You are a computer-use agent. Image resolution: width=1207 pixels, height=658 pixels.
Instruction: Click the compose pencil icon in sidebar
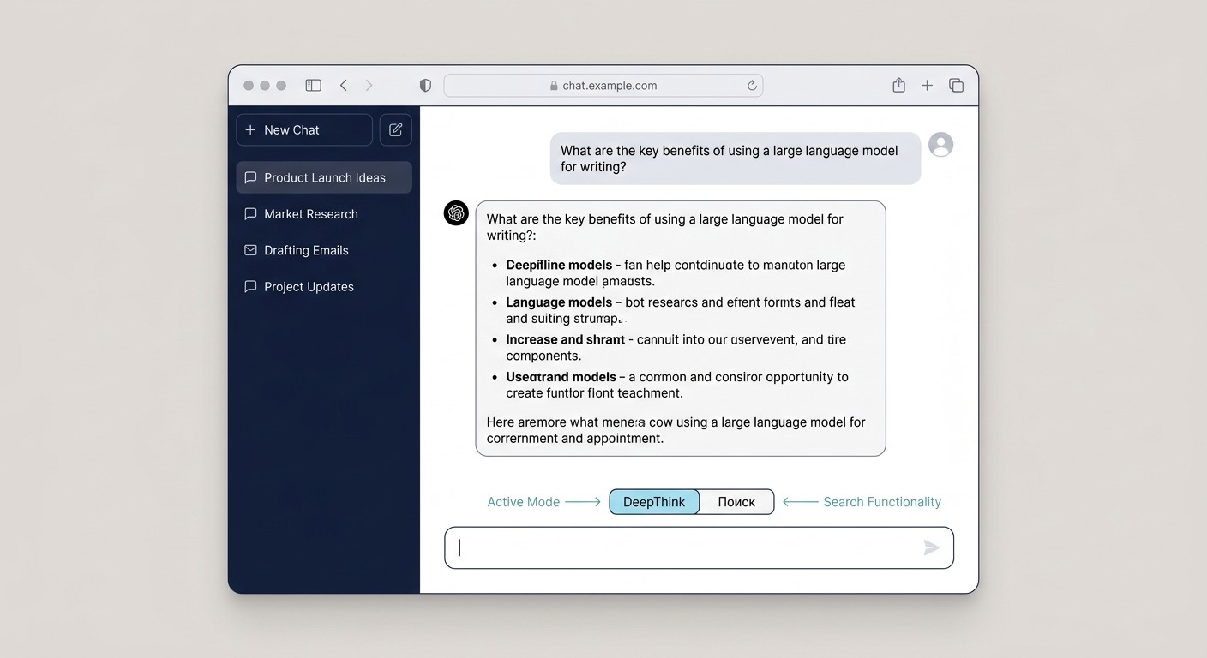(x=396, y=130)
